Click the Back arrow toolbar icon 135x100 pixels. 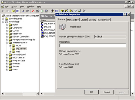(3, 11)
